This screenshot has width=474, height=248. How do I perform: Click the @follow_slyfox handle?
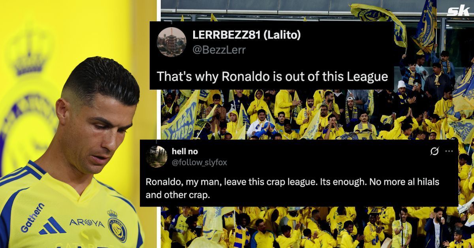click(x=199, y=162)
